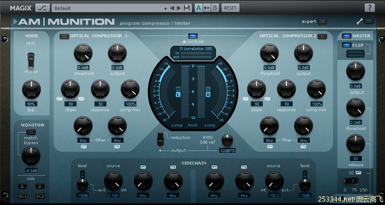Select next preset with right arrow
Image resolution: width=385 pixels, height=205 pixels.
point(179,8)
